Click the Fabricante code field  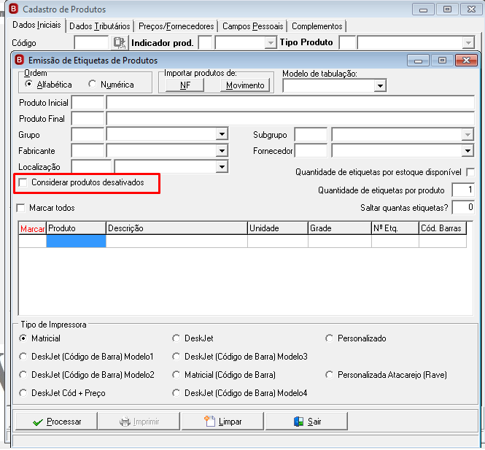tap(88, 151)
